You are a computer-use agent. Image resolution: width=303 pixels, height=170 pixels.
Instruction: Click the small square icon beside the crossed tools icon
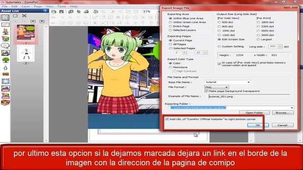coord(15,16)
